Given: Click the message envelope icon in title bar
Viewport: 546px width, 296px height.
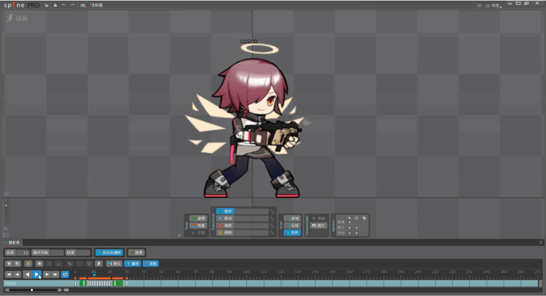Looking at the screenshot, I should click(83, 5).
